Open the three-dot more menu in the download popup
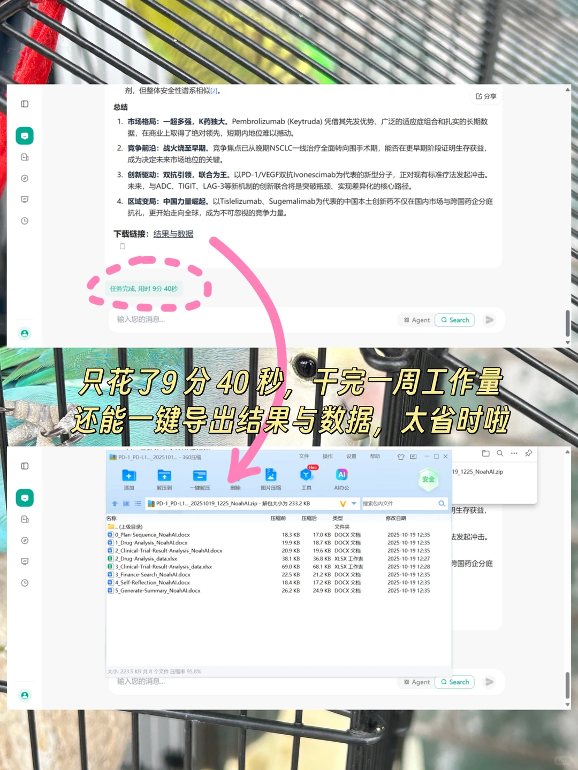The image size is (578, 770). pos(514,453)
